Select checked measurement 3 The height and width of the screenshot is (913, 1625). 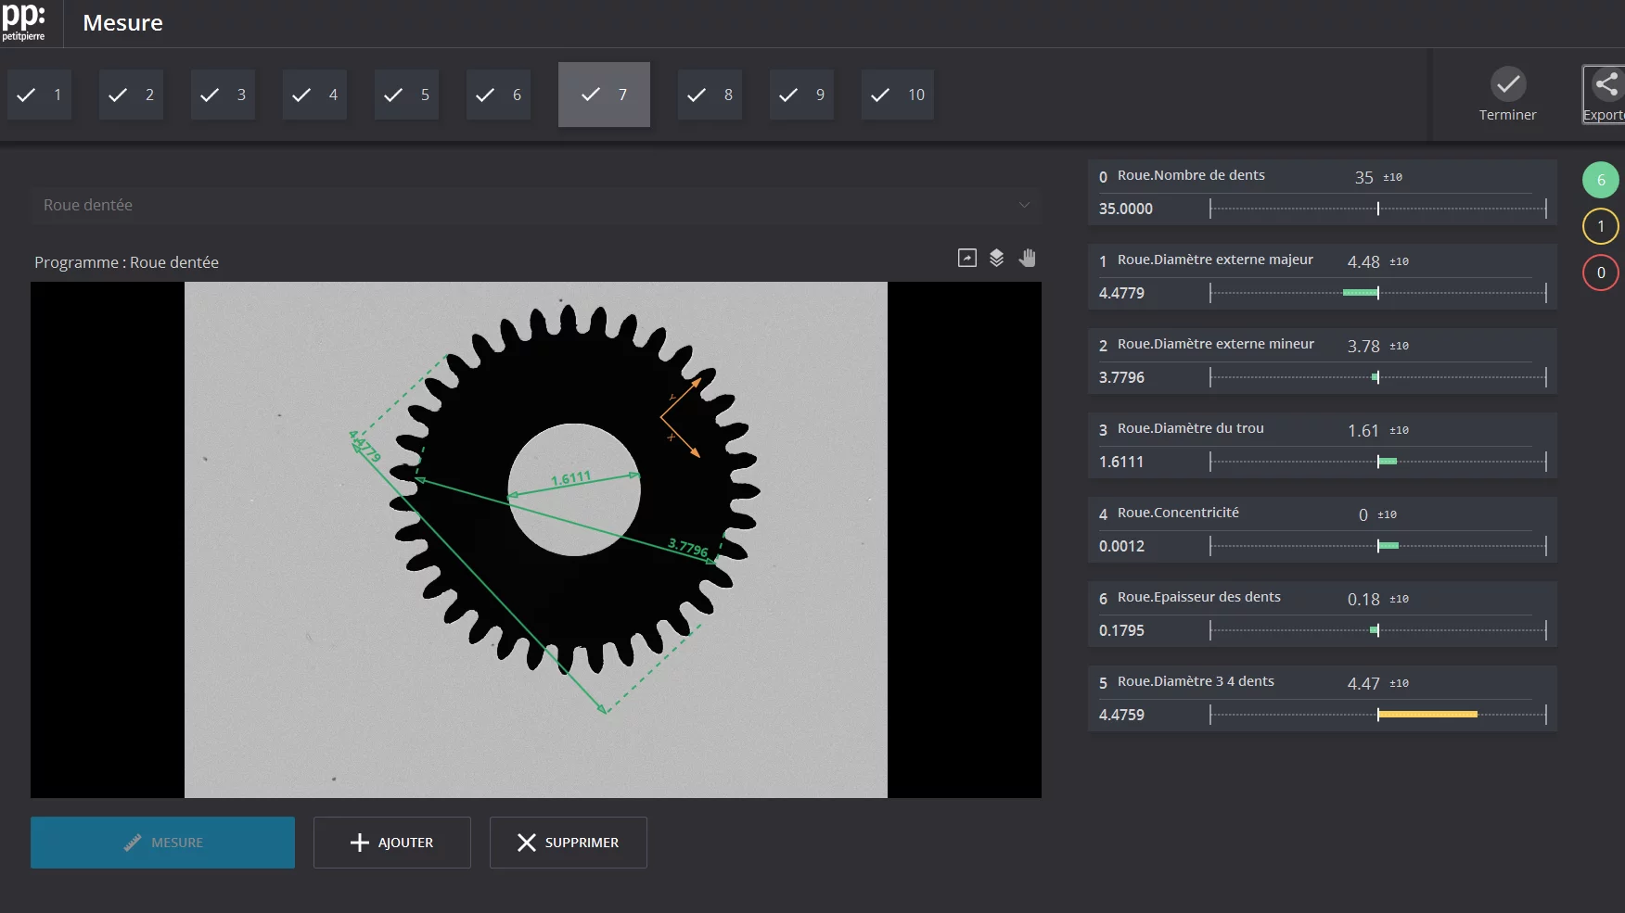pyautogui.click(x=223, y=95)
